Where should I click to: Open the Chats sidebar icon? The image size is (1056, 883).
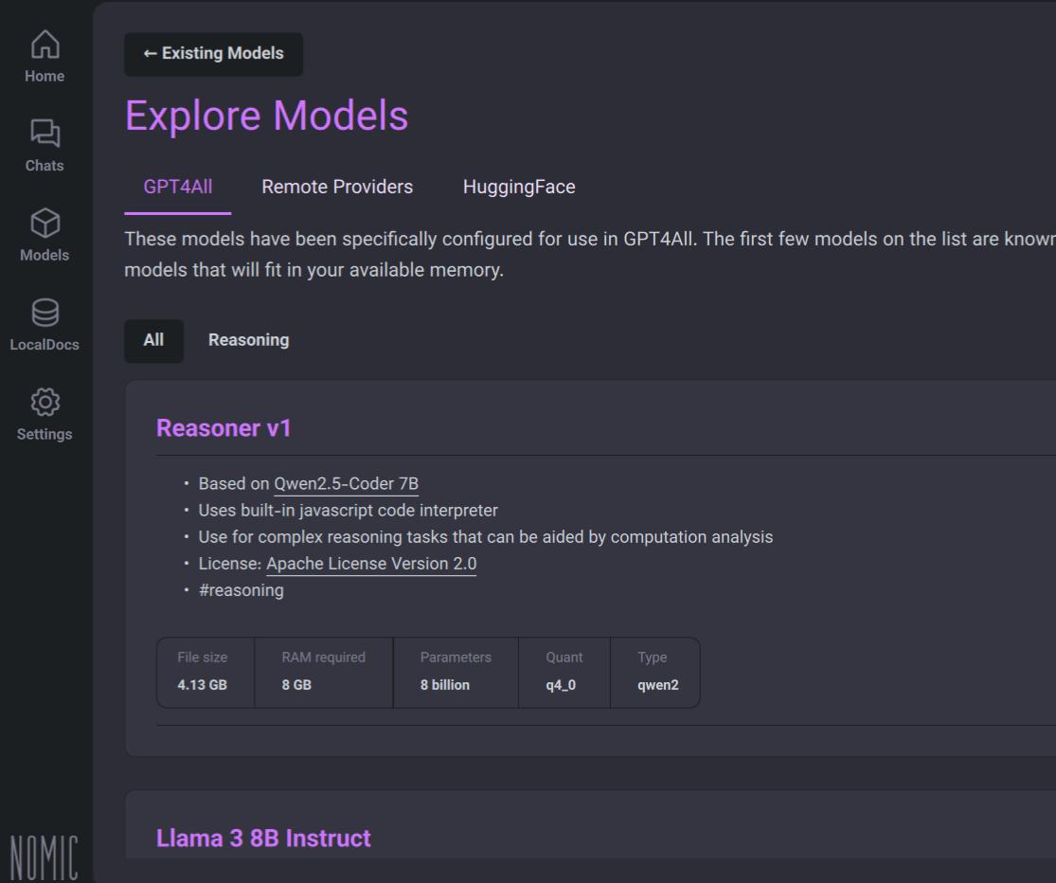pyautogui.click(x=45, y=134)
